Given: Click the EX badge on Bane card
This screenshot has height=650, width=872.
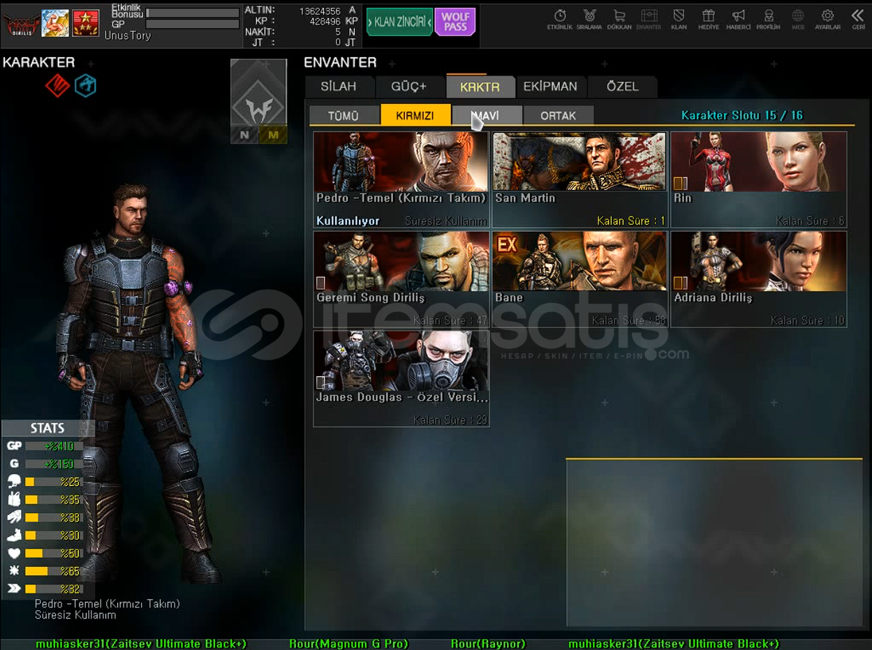Looking at the screenshot, I should click(x=507, y=244).
